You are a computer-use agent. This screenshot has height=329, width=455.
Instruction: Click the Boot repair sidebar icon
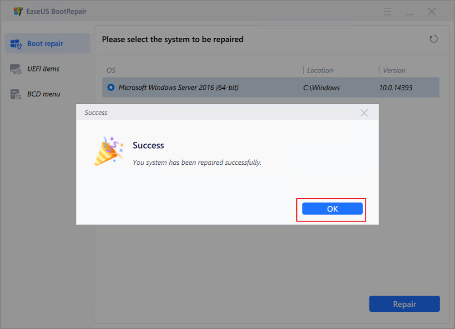16,44
